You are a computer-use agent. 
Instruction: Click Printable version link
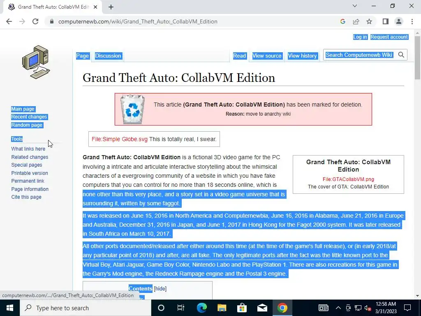pos(30,173)
